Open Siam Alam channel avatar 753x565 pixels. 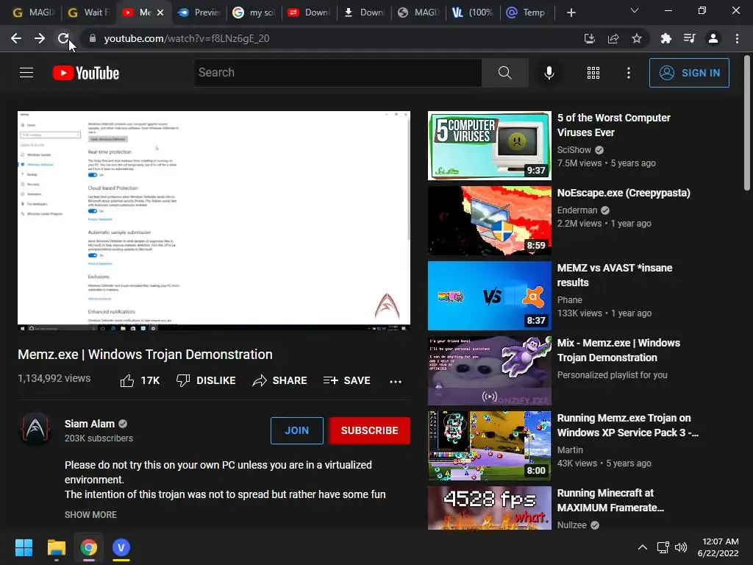click(x=35, y=429)
